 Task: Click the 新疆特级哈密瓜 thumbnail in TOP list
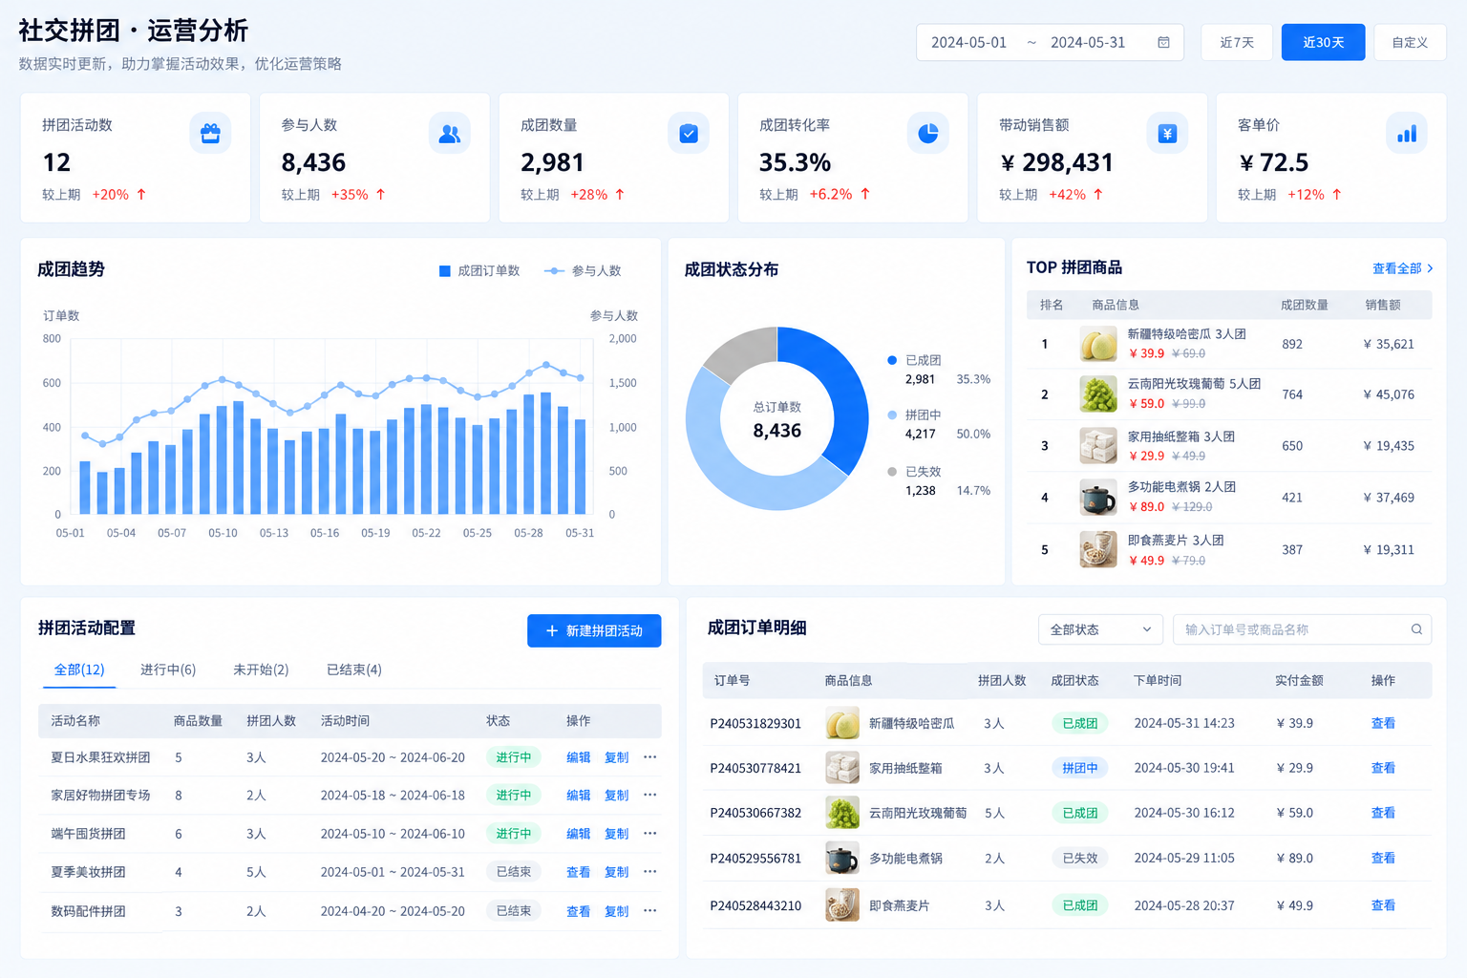[1098, 344]
